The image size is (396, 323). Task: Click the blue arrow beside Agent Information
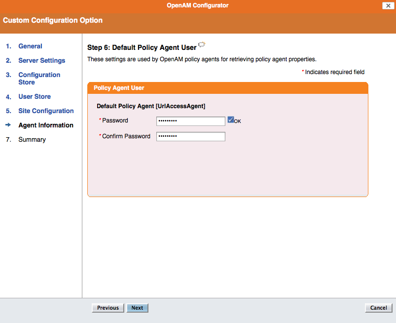[x=8, y=124]
